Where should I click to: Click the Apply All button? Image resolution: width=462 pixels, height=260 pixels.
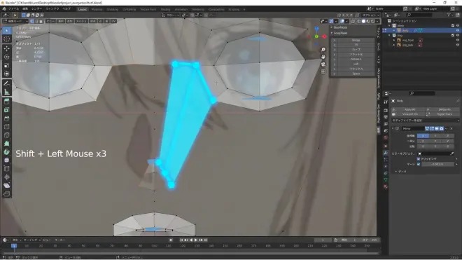(409, 109)
